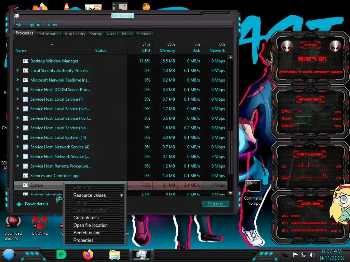Screen dimensions: 350x262
Task: Expand Service Host: Remote Procedure row
Action: (17, 166)
